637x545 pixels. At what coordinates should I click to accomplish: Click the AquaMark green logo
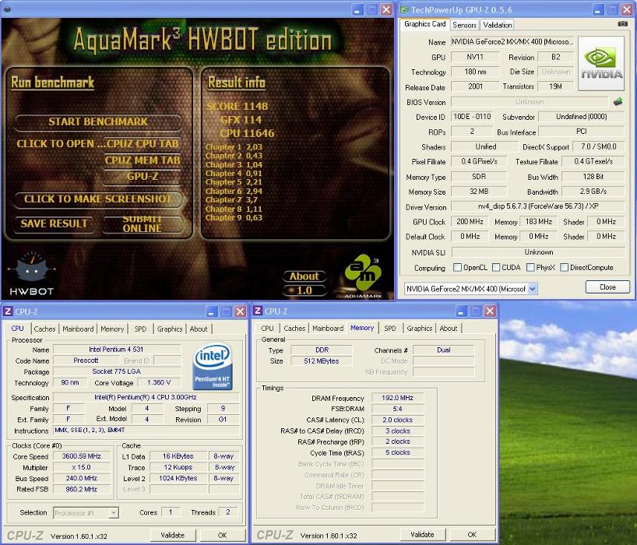click(x=363, y=276)
